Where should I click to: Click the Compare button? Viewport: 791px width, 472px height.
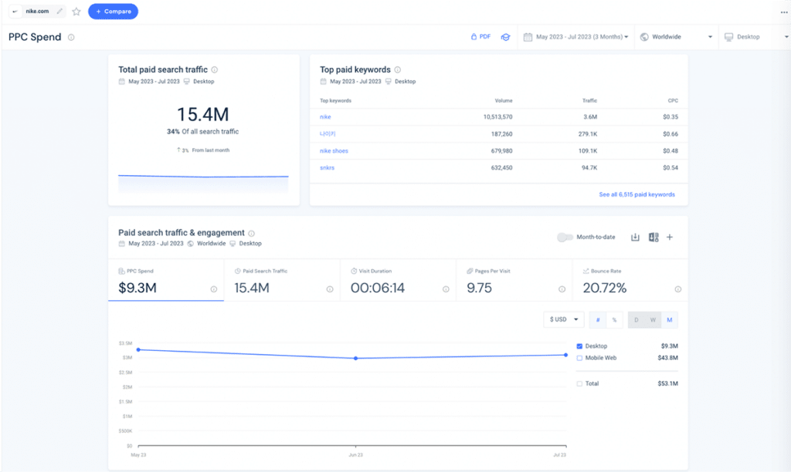point(113,11)
